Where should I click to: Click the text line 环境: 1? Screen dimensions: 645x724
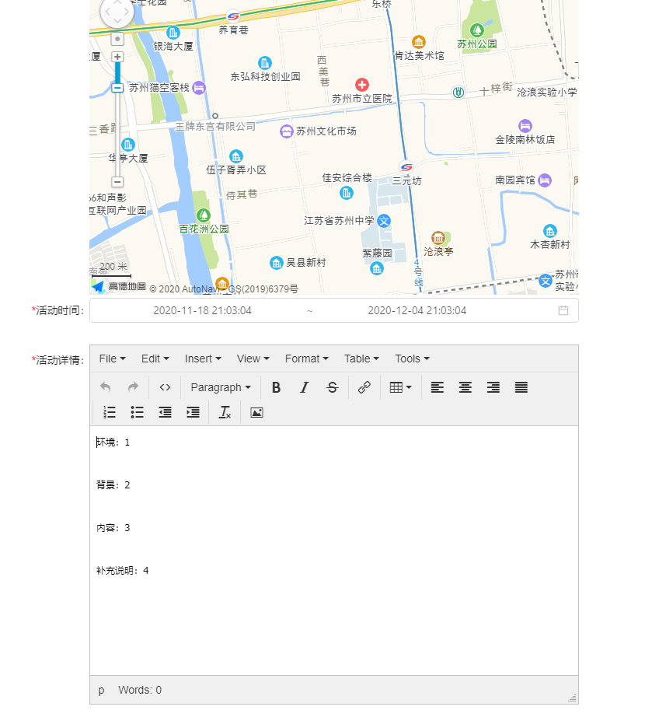pos(113,442)
